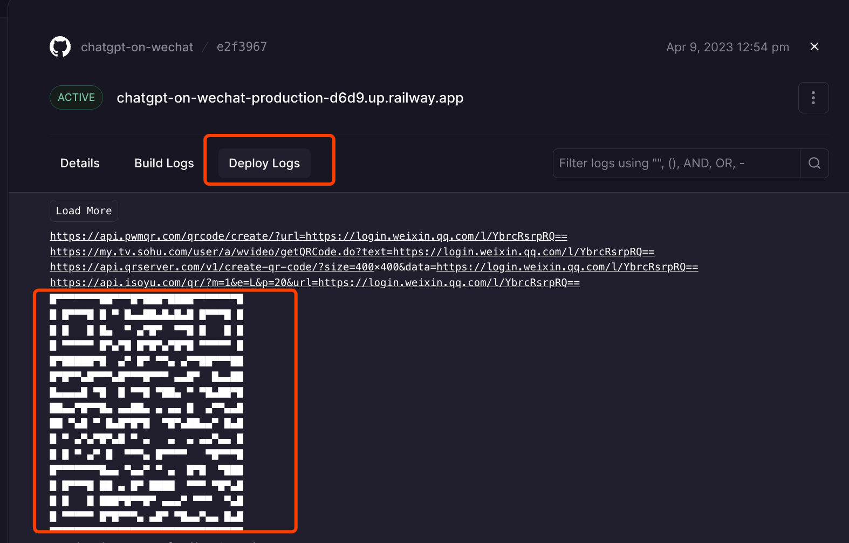
Task: Click the search magnifier icon in log filter
Action: pos(814,163)
